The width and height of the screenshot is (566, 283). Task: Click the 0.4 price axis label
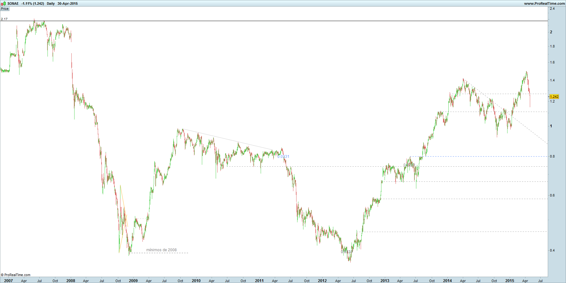[x=552, y=250]
